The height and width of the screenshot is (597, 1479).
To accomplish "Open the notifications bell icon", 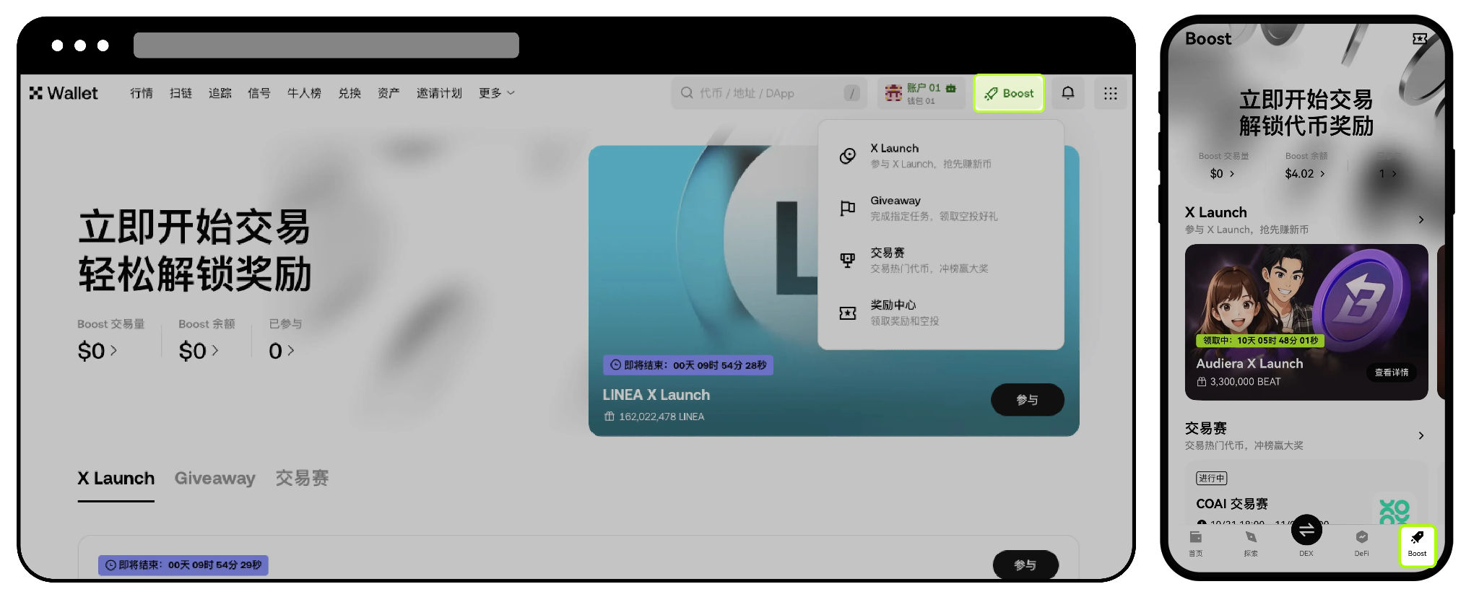I will pos(1068,93).
